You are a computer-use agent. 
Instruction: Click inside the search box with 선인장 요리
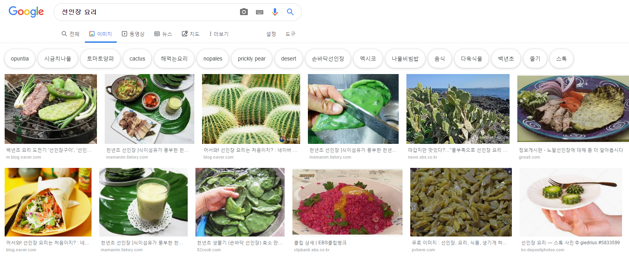tap(147, 12)
